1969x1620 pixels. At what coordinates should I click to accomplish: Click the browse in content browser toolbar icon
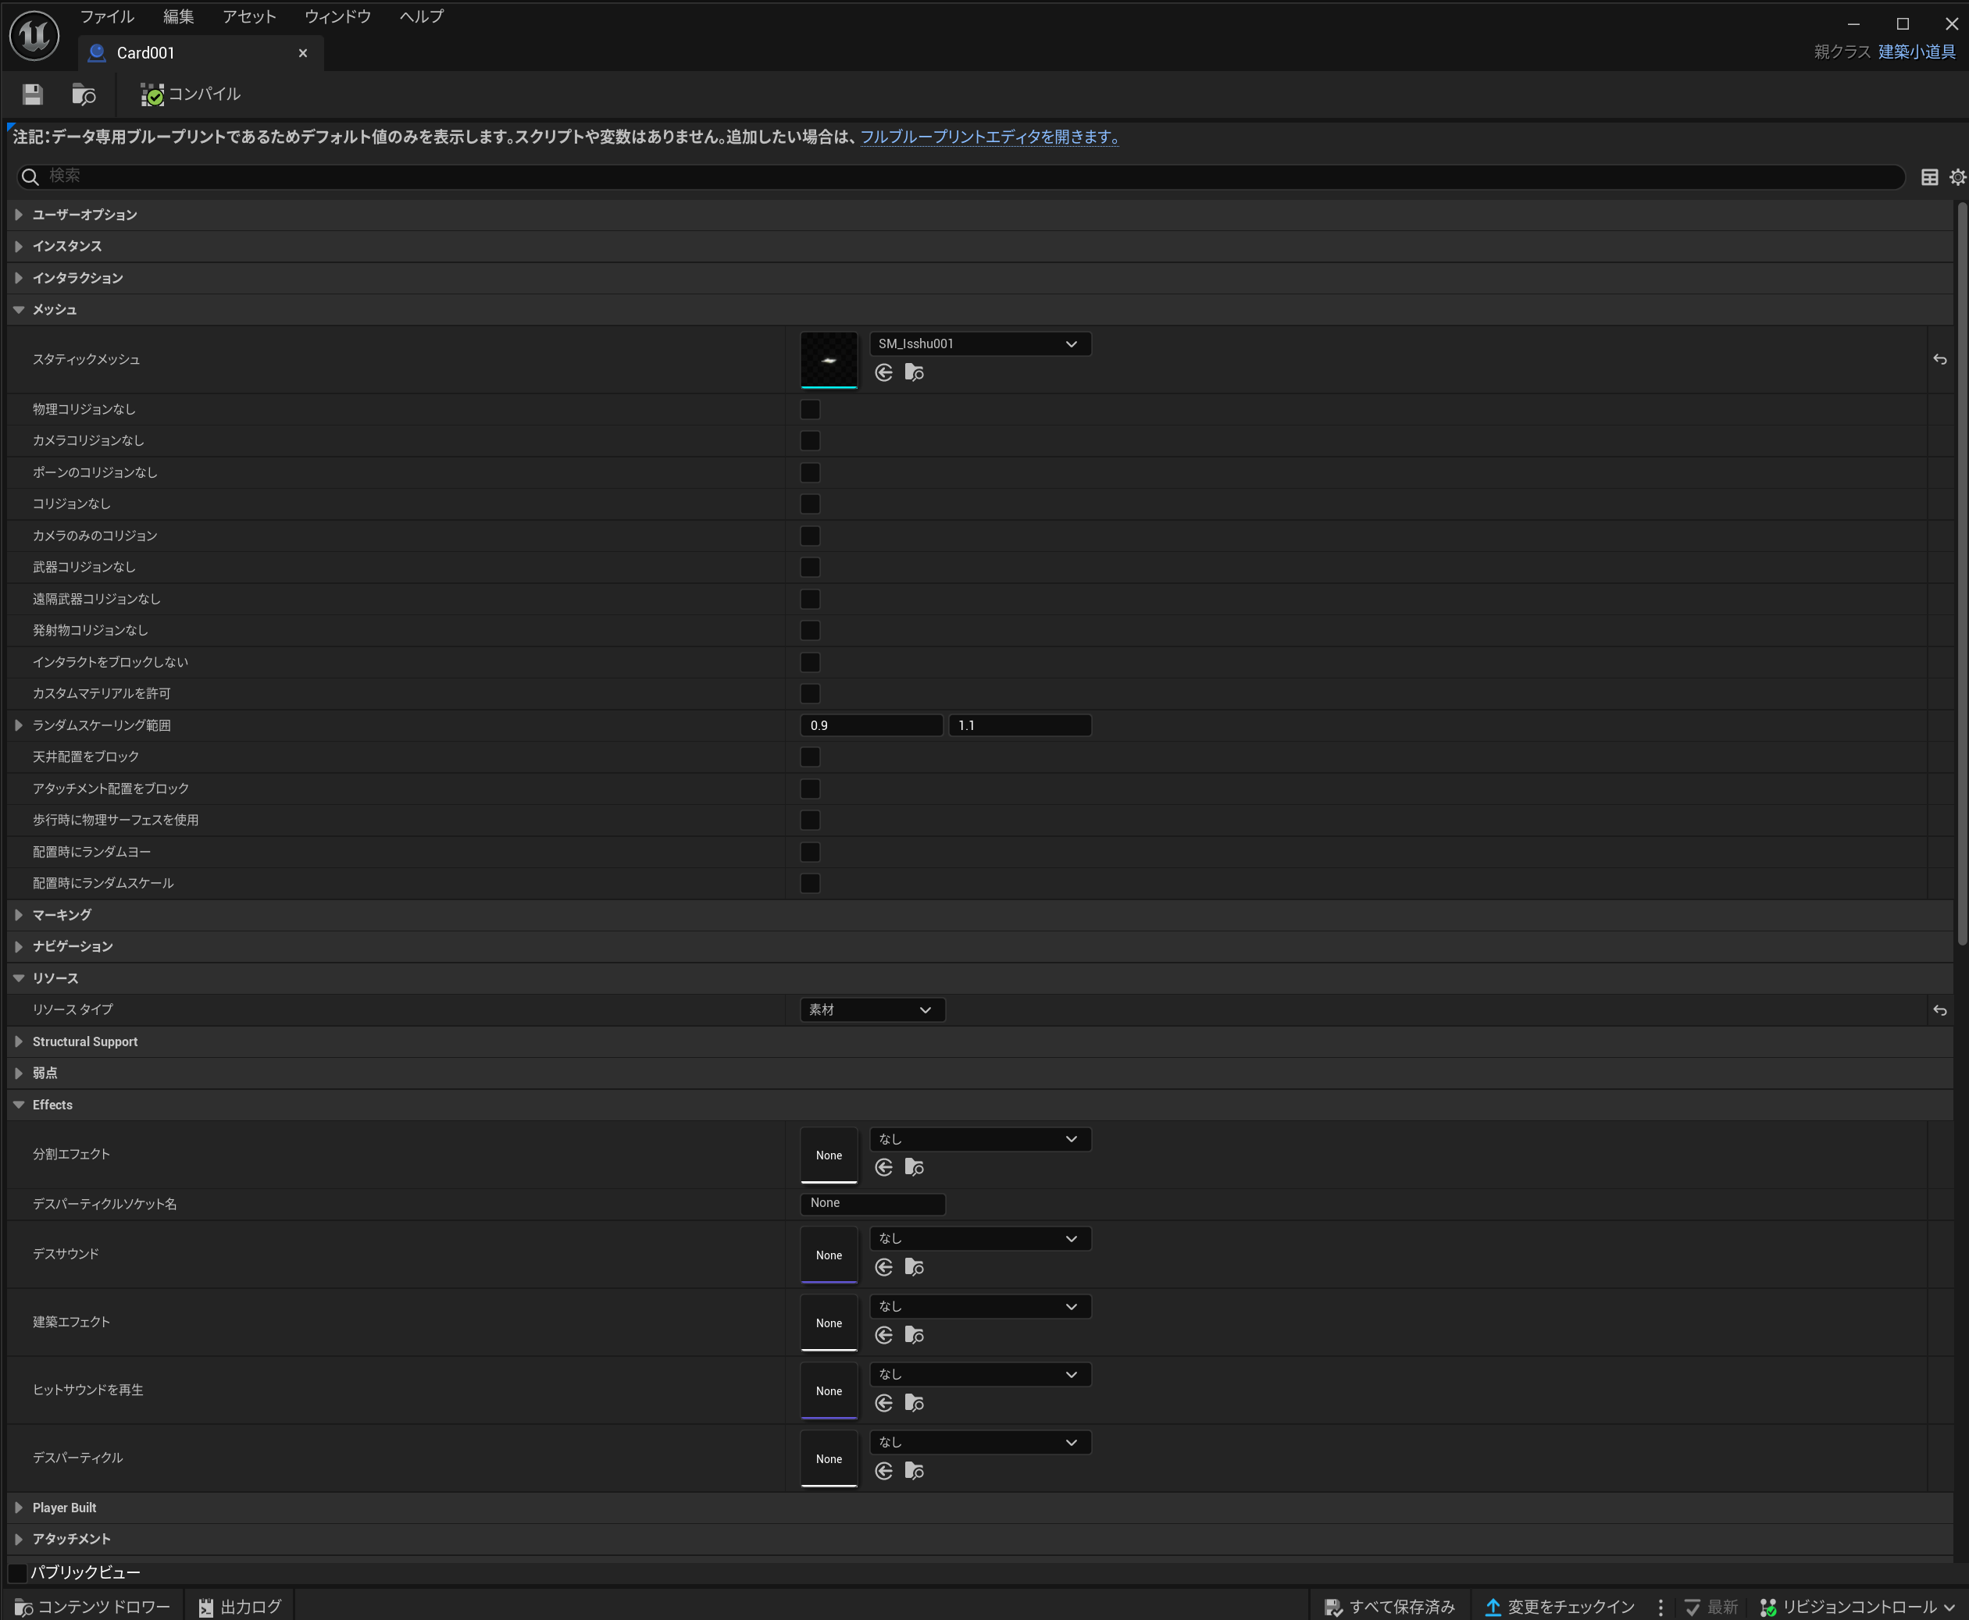click(84, 94)
